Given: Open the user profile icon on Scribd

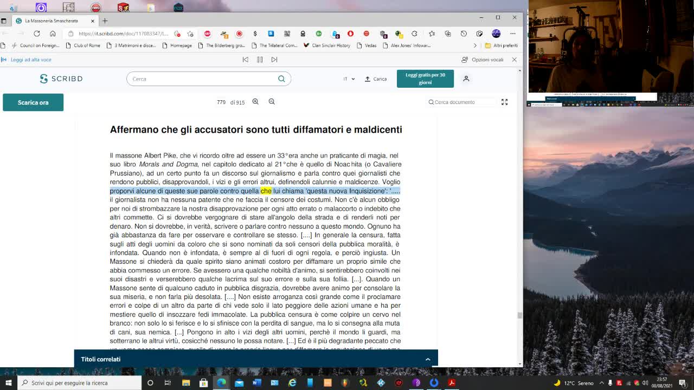Looking at the screenshot, I should click(466, 79).
